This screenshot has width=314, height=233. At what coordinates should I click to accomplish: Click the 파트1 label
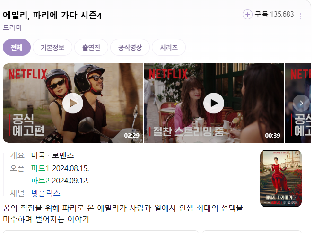click(x=40, y=168)
